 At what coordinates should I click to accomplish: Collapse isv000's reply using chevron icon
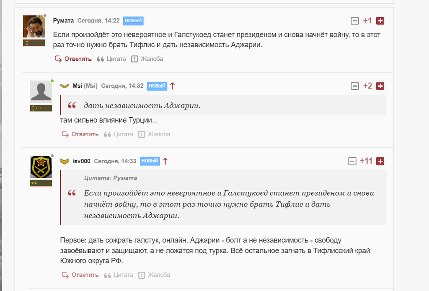pyautogui.click(x=65, y=161)
